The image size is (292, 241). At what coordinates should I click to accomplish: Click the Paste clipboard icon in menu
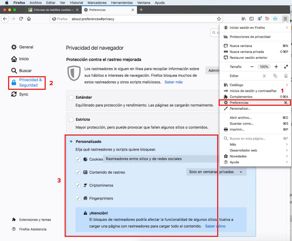[286, 76]
